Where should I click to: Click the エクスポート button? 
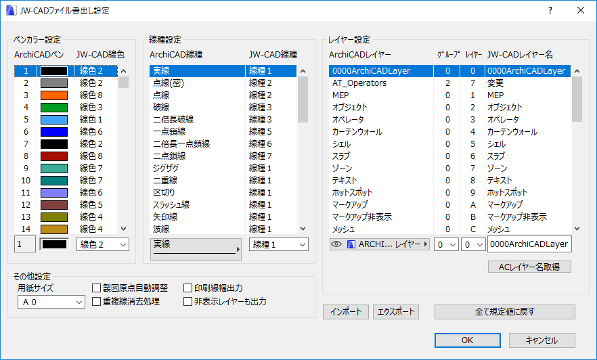396,312
